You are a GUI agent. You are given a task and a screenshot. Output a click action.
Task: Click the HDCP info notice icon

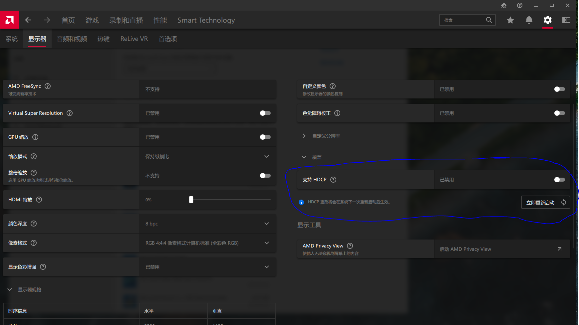pos(301,202)
